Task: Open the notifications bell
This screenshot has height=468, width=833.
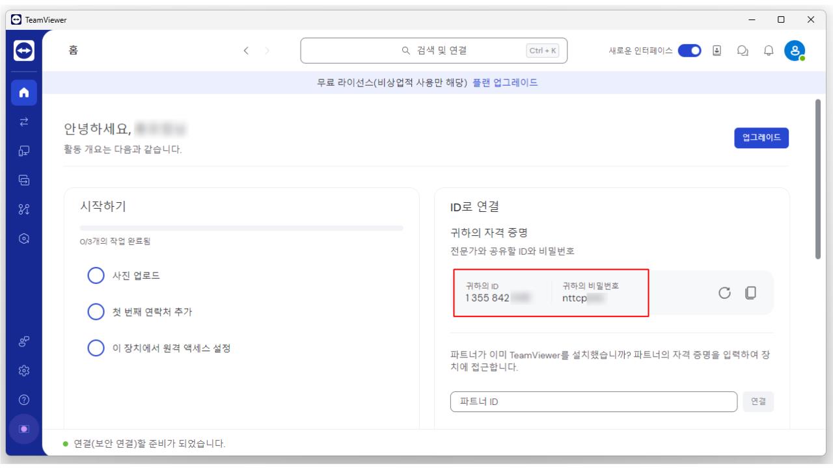Action: click(x=769, y=50)
